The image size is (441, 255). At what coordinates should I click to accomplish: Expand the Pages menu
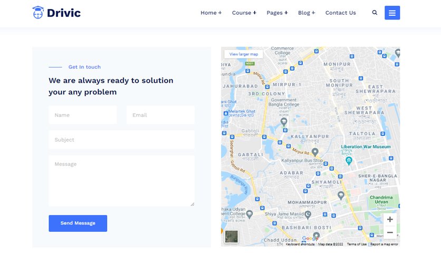(277, 13)
